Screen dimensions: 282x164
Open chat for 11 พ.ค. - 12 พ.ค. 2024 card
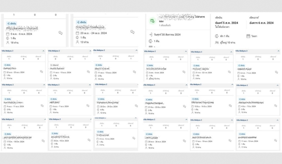point(276,140)
